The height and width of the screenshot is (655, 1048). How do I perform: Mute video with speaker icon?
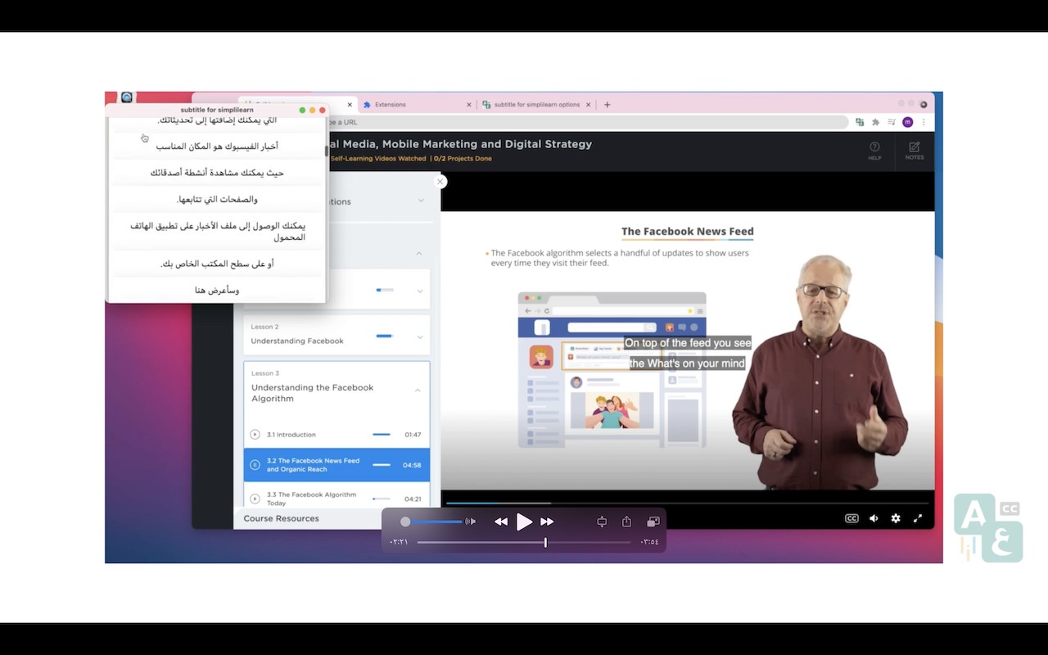click(874, 518)
